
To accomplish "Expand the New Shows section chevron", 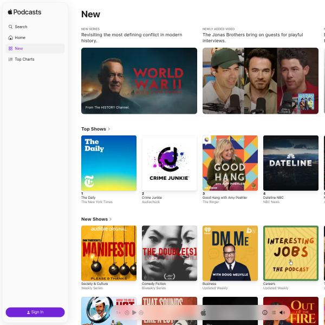I will (x=110, y=219).
